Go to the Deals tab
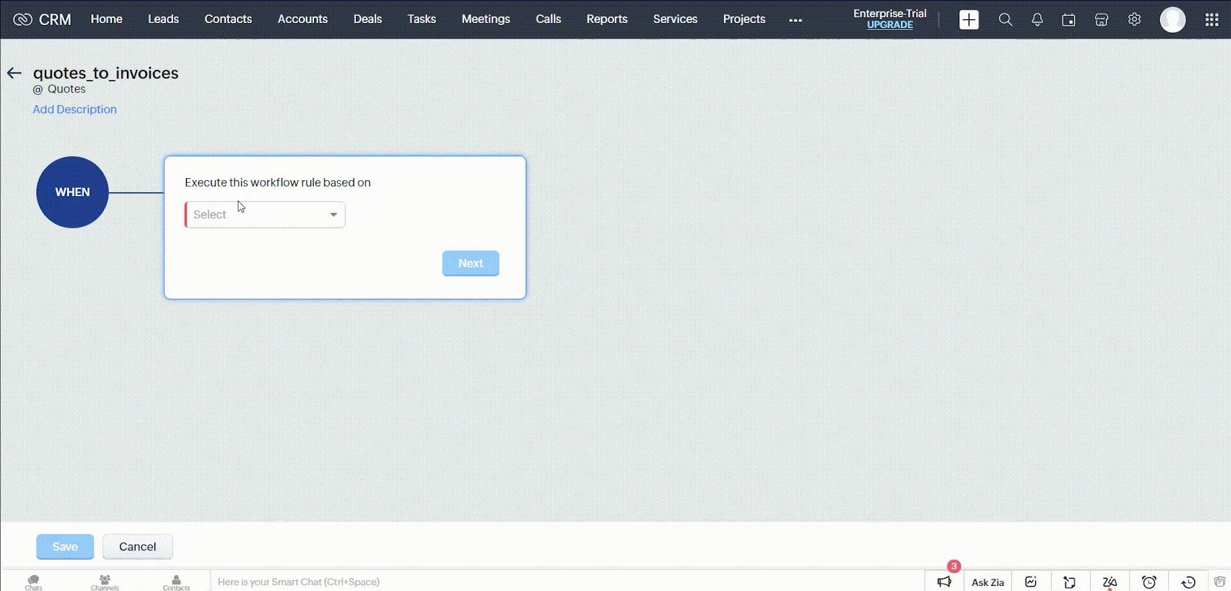The width and height of the screenshot is (1231, 591). click(x=367, y=19)
